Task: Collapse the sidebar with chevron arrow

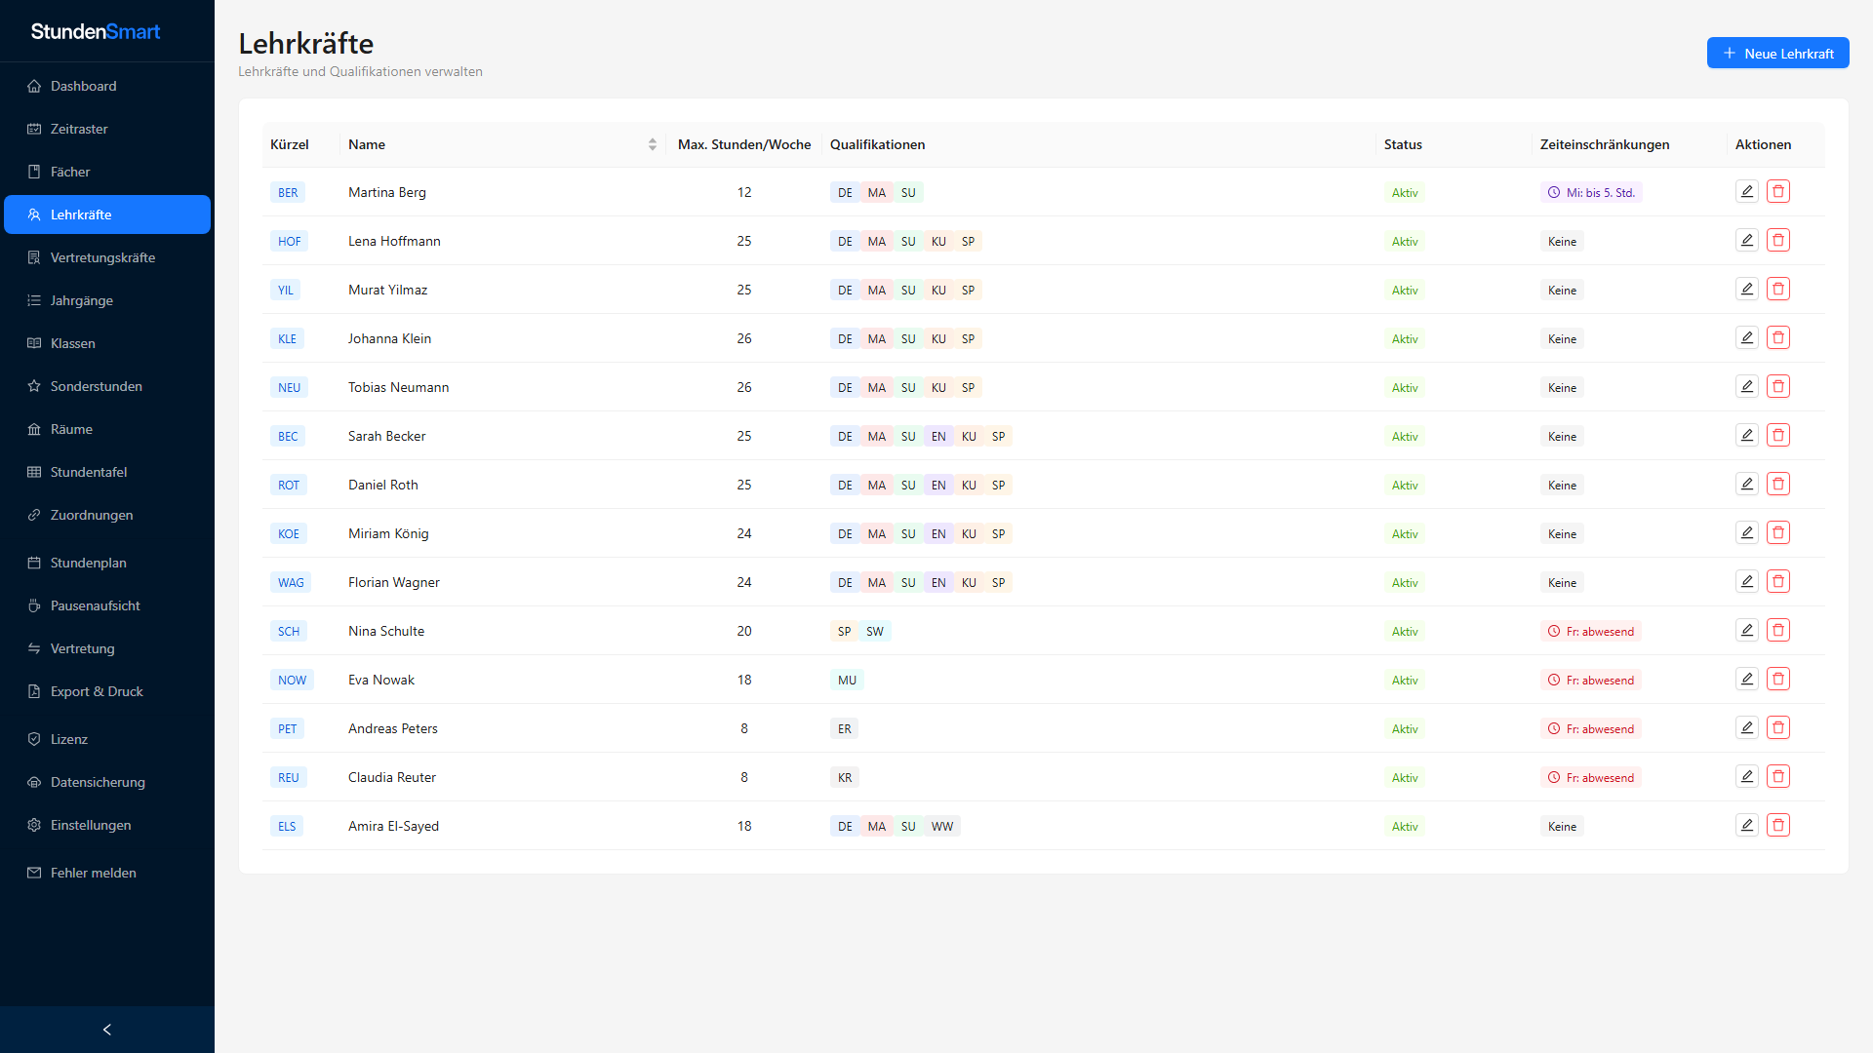Action: coord(107,1030)
